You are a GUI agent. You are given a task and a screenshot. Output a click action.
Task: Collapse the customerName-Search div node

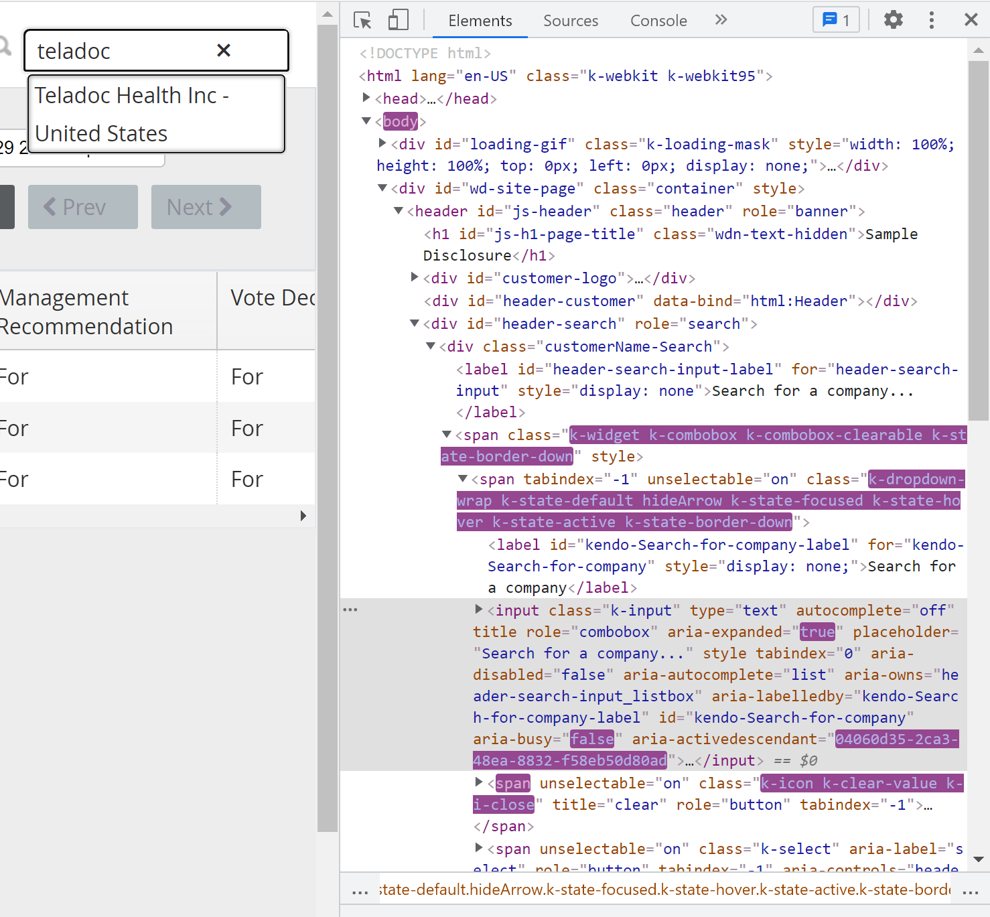click(x=430, y=346)
